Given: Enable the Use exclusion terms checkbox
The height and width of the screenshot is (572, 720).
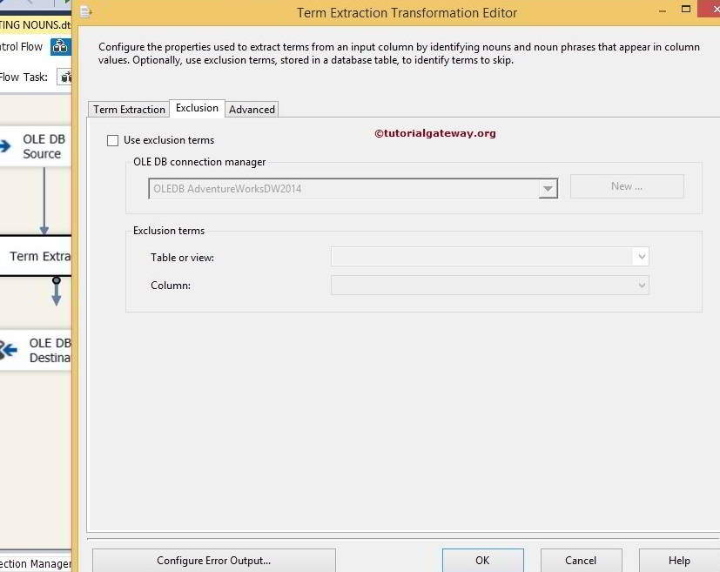Looking at the screenshot, I should 112,139.
